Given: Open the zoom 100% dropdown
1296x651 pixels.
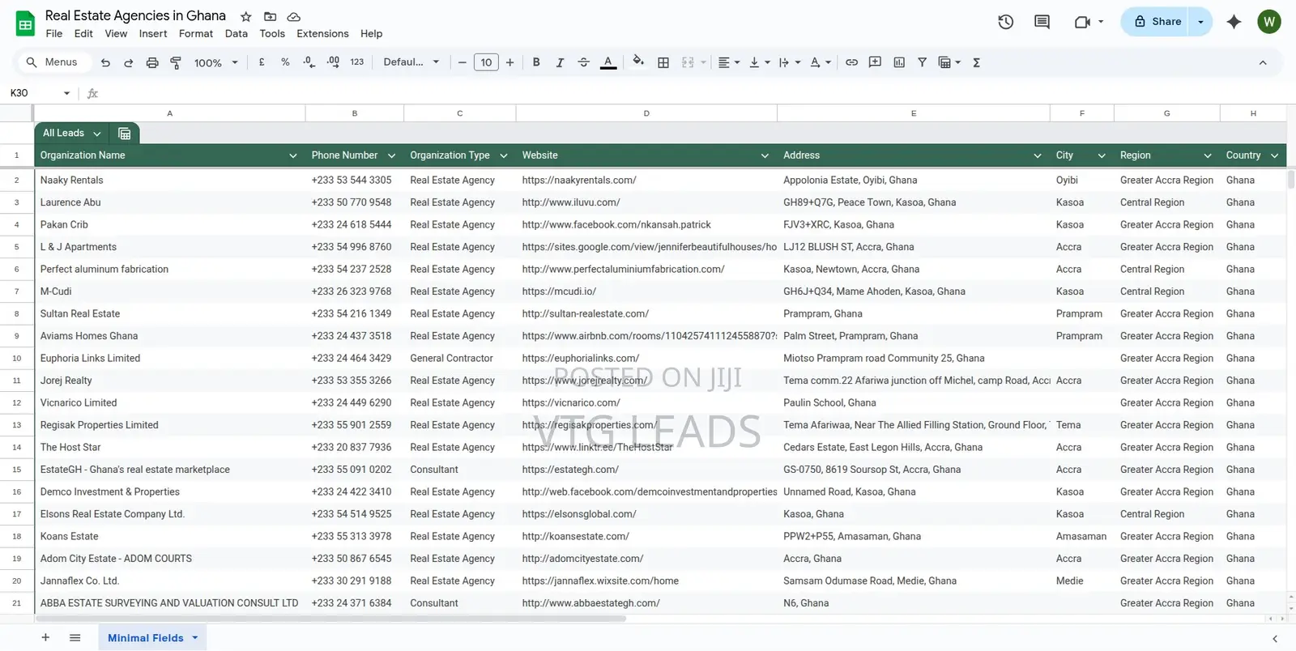Looking at the screenshot, I should tap(215, 62).
